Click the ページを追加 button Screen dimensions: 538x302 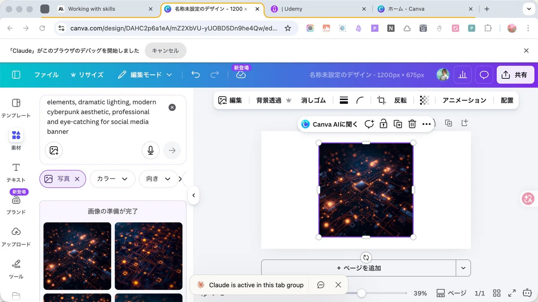tap(359, 268)
